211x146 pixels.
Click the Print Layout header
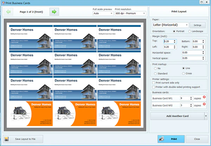click(179, 12)
